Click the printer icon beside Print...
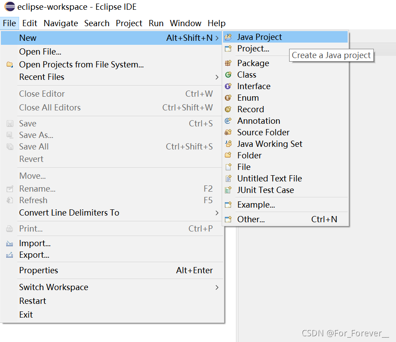 pyautogui.click(x=10, y=229)
